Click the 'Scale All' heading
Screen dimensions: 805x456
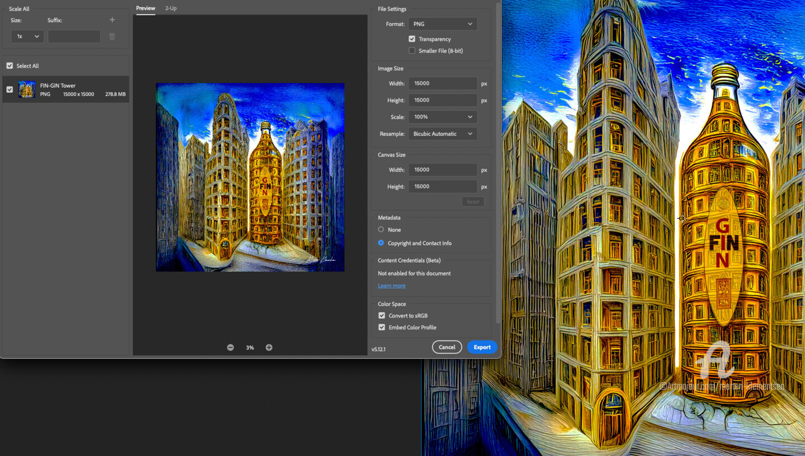(x=19, y=9)
